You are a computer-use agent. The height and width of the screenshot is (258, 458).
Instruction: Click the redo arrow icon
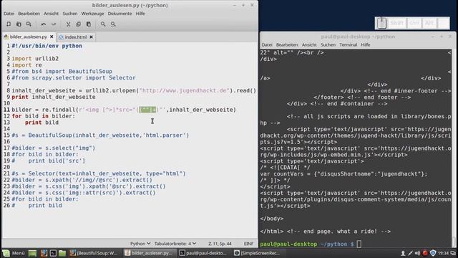pos(54,24)
